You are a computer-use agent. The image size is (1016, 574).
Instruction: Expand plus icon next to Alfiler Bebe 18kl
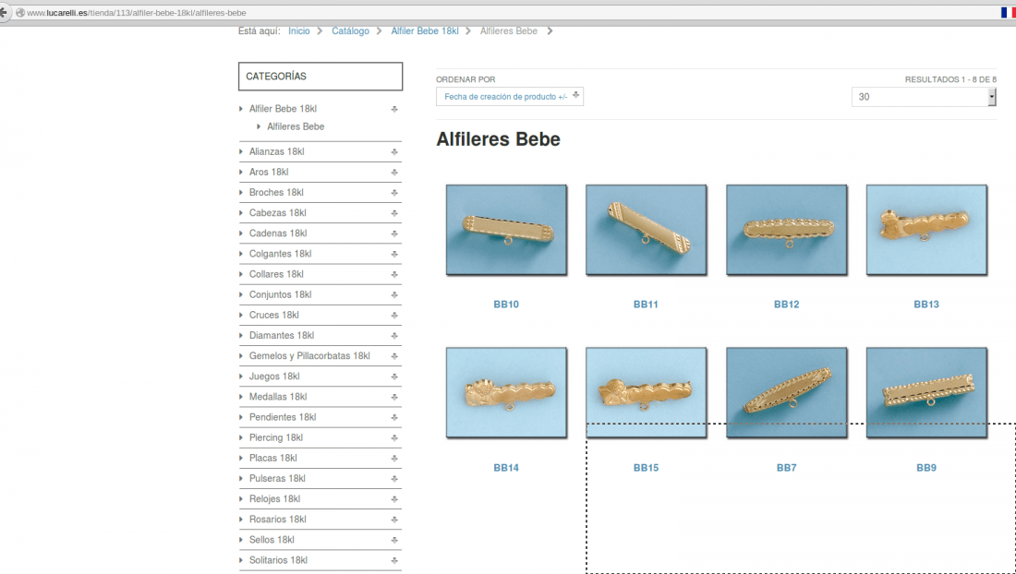click(x=394, y=110)
